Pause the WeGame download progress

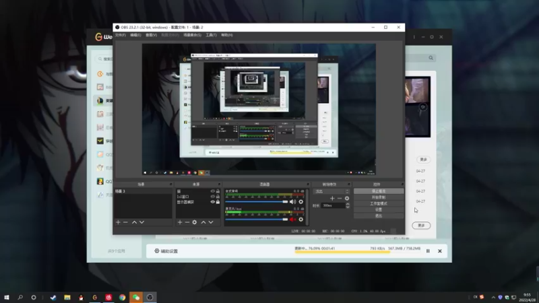pos(428,251)
